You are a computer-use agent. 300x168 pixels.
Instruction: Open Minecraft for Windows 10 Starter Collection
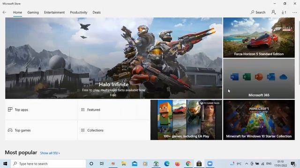[259, 120]
